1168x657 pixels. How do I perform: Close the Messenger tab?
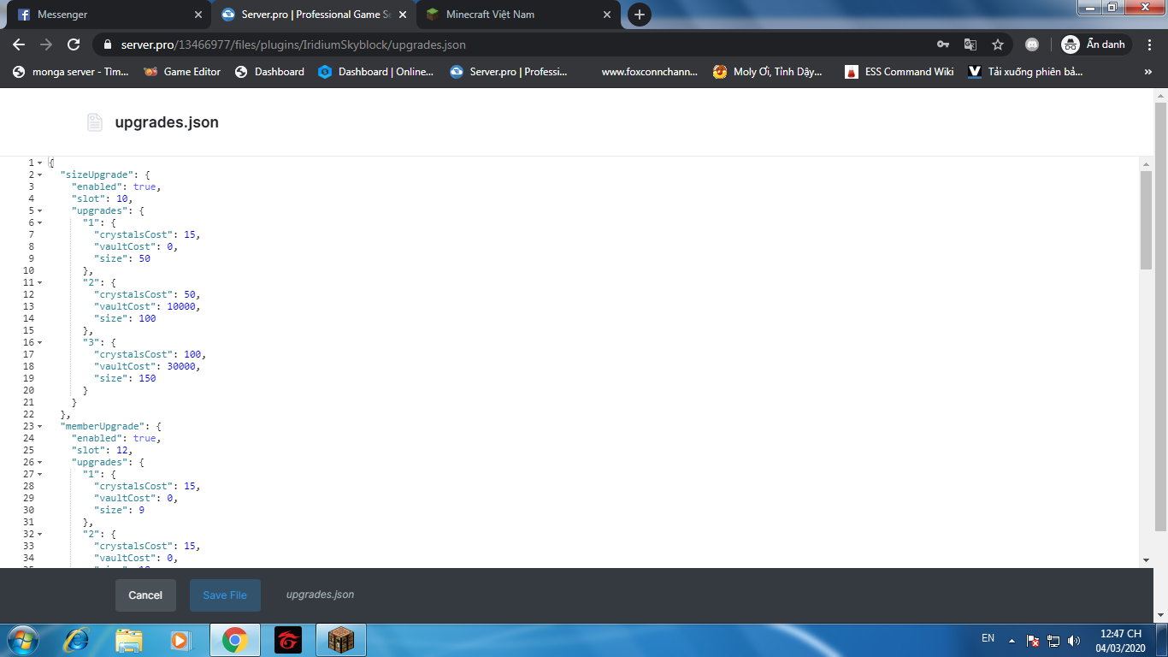tap(198, 15)
